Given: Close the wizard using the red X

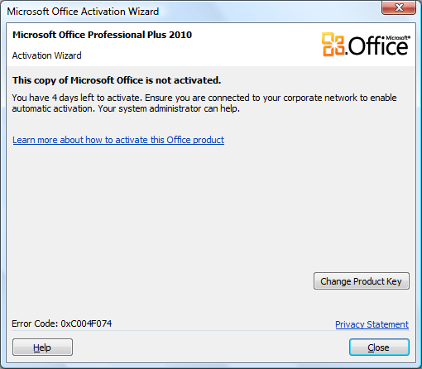Looking at the screenshot, I should 399,7.
